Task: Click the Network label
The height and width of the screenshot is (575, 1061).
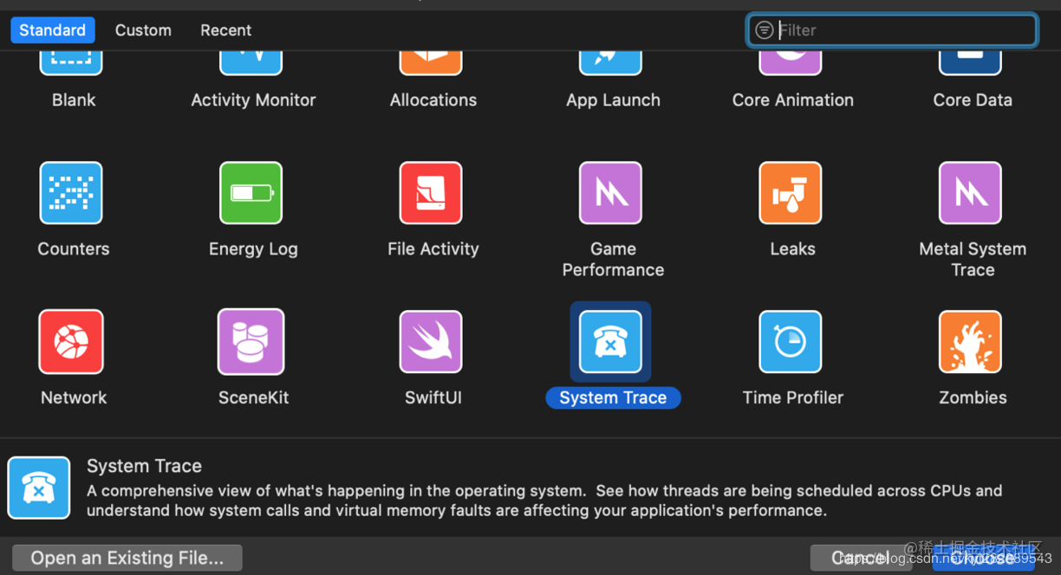Action: (x=74, y=397)
